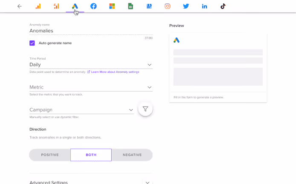Select NEGATIVE direction option

(132, 155)
